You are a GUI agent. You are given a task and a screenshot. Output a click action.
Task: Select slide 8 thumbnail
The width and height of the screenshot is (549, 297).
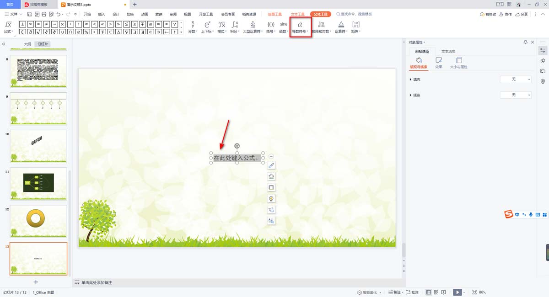point(38,71)
